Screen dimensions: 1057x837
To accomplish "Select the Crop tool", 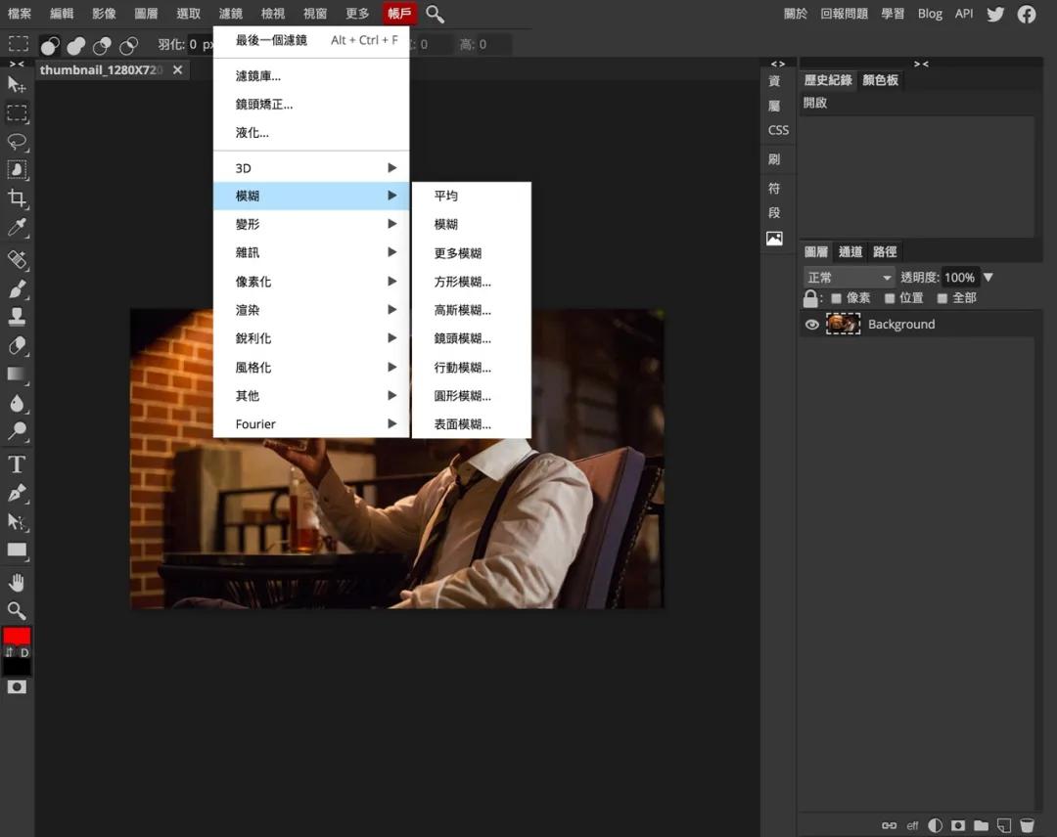I will coord(16,198).
